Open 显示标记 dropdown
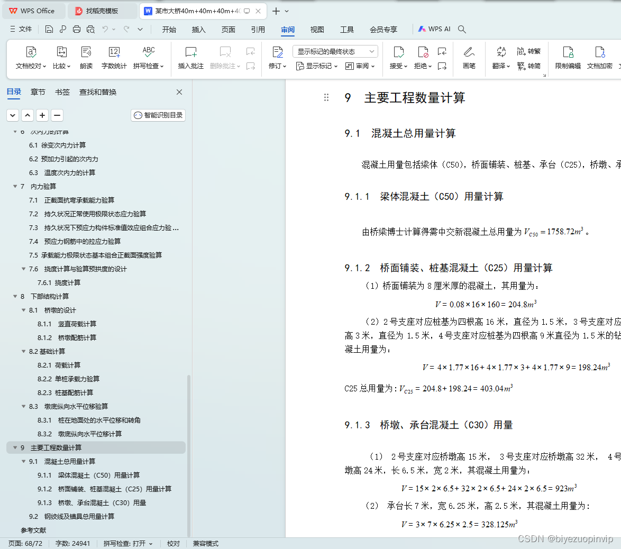Image resolution: width=621 pixels, height=549 pixels. click(317, 66)
